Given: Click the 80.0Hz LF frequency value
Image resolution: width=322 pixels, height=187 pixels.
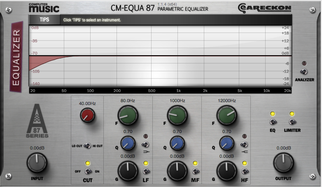Looking at the screenshot, I should tap(128, 101).
